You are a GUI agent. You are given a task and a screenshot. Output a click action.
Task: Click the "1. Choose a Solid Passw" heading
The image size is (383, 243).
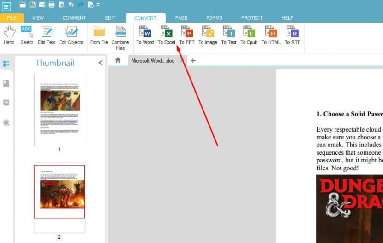(x=349, y=114)
